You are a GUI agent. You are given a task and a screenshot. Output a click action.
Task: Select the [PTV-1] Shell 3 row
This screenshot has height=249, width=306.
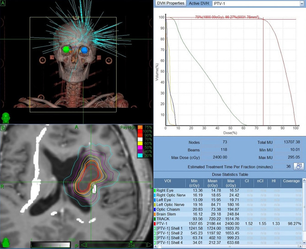pyautogui.click(x=228, y=238)
